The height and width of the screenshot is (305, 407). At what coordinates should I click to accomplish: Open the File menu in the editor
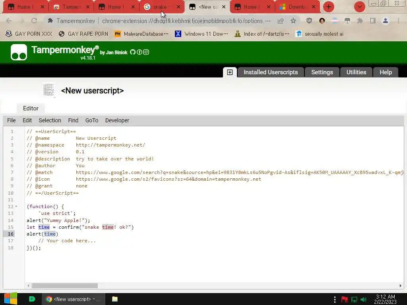click(11, 120)
